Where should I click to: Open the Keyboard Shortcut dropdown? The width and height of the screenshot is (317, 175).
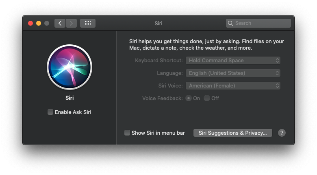(233, 60)
